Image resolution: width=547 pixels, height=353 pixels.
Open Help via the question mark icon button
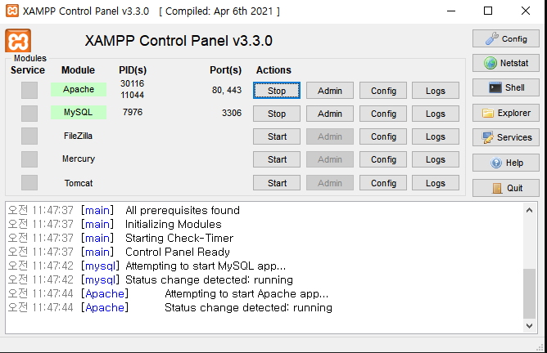point(506,163)
